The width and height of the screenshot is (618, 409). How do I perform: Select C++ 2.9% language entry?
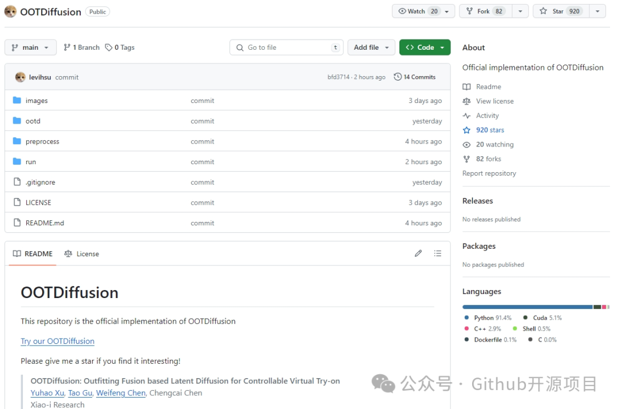tap(483, 328)
